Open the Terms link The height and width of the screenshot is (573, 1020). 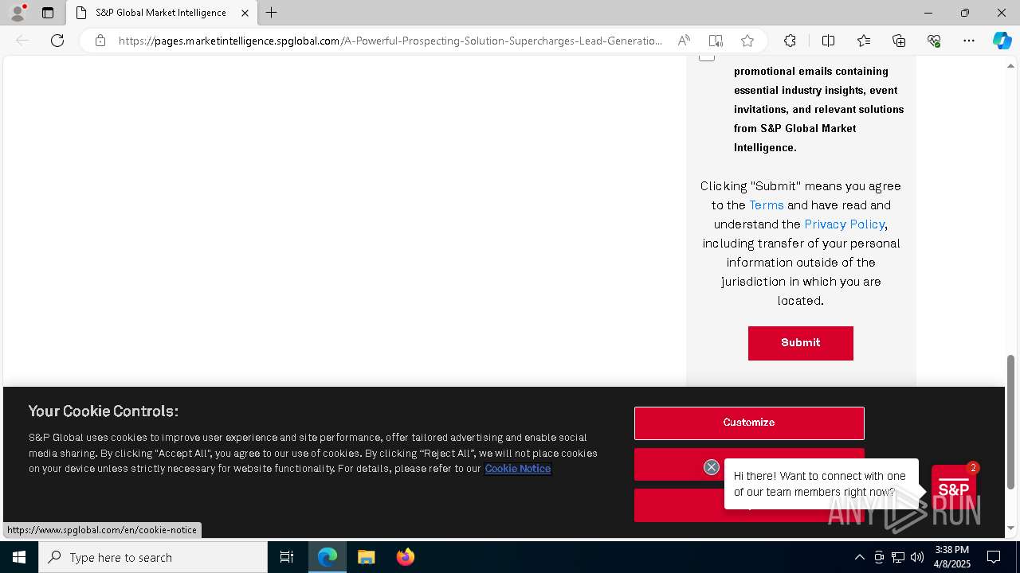[x=767, y=205]
